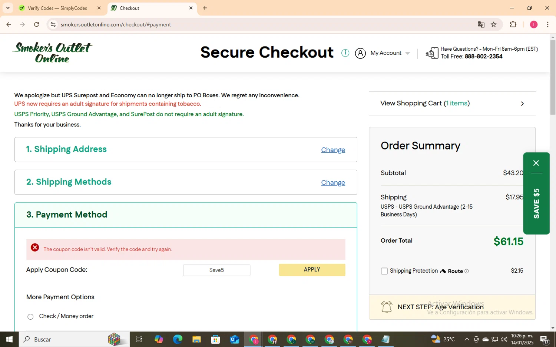Click Change link for Shipping Address
This screenshot has height=347, width=556.
[x=333, y=150]
